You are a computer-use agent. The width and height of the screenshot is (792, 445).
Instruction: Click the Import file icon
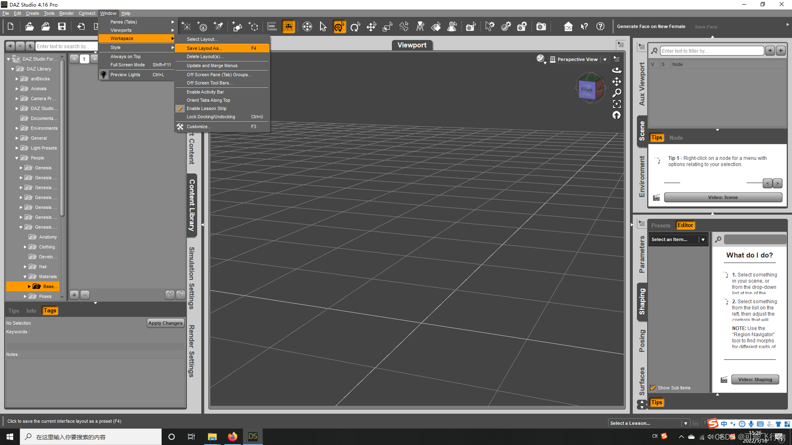81,27
